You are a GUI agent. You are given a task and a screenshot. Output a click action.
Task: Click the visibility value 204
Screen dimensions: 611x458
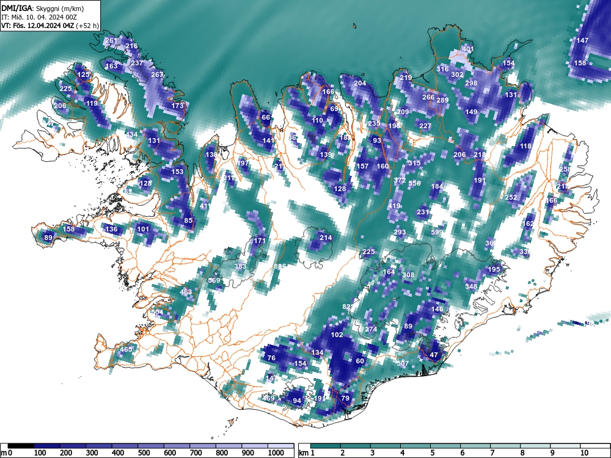click(x=360, y=83)
